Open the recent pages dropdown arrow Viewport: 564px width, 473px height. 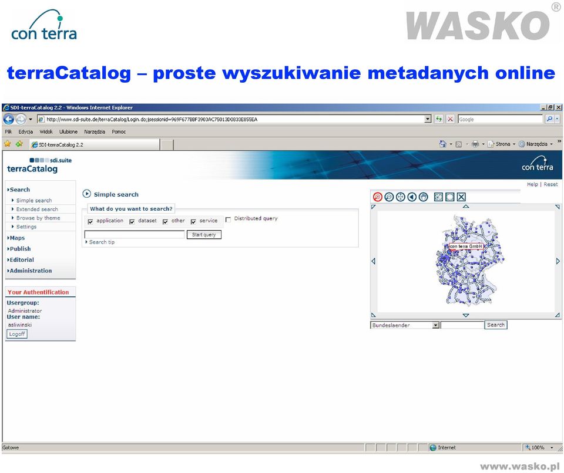31,119
